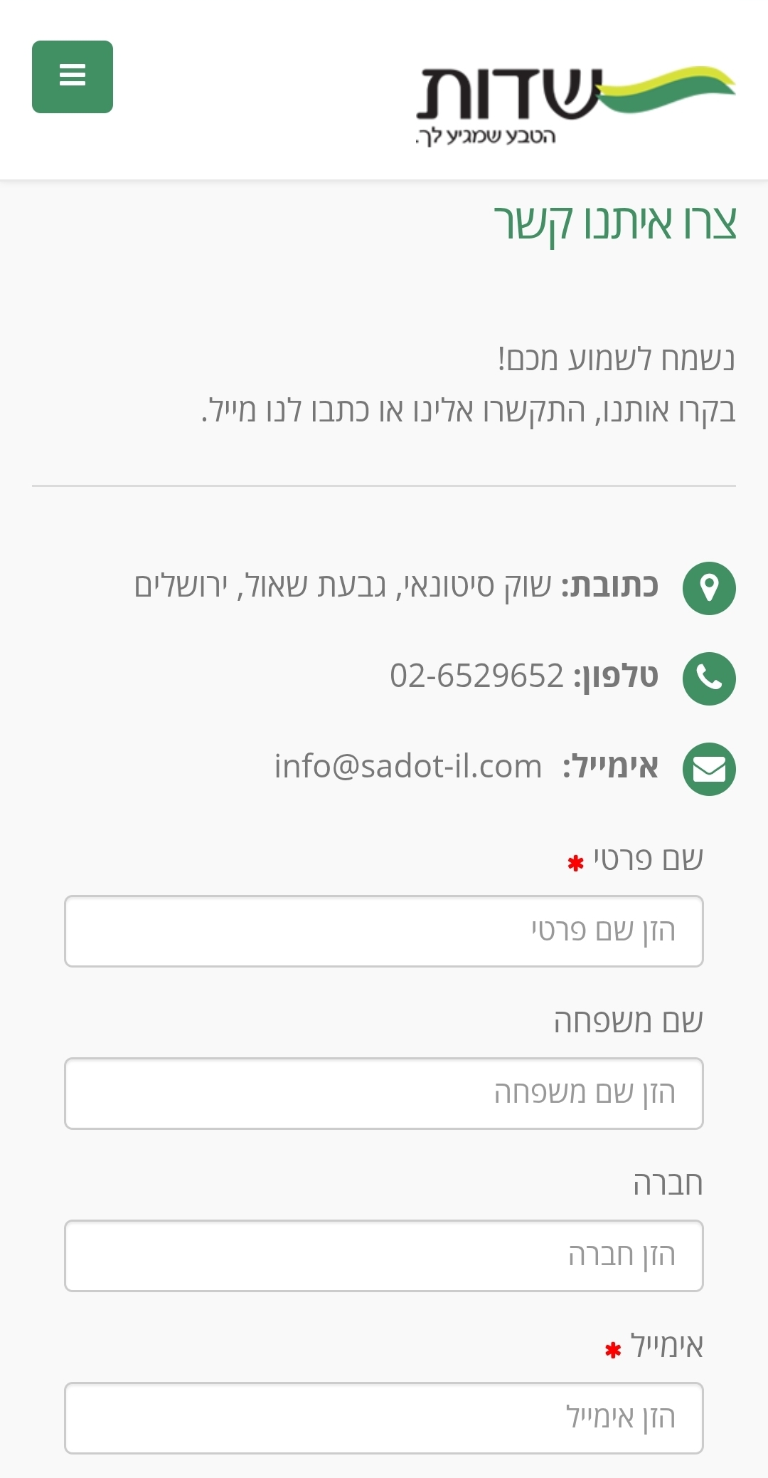The image size is (768, 1478).
Task: Open the green hamburger menu
Action: tap(73, 77)
